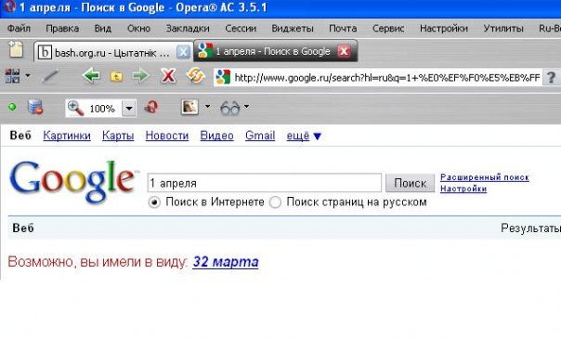Click the search box containing 1 апреля

point(265,183)
